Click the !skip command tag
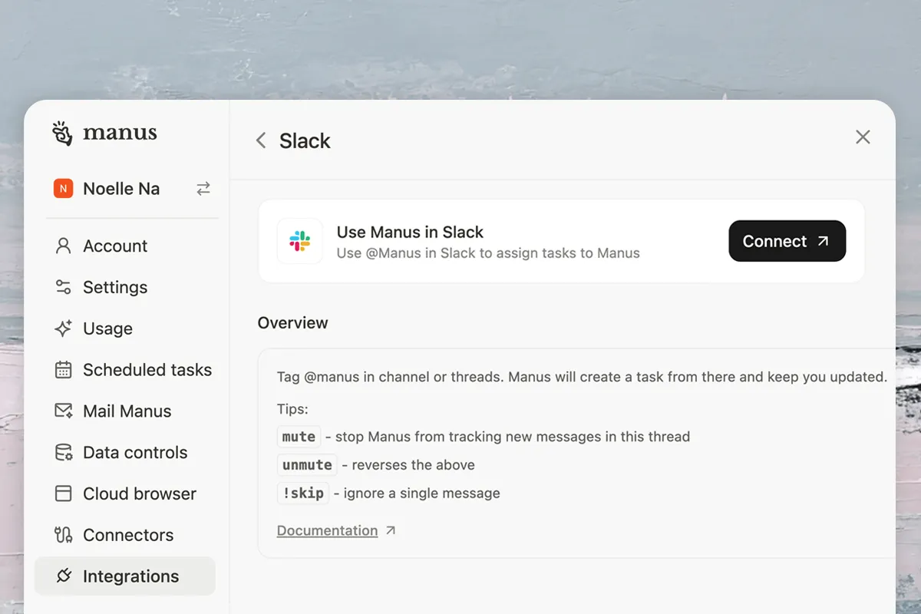Image resolution: width=921 pixels, height=614 pixels. [303, 493]
